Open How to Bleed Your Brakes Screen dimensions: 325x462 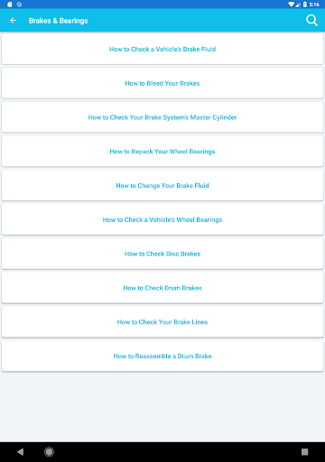click(162, 83)
